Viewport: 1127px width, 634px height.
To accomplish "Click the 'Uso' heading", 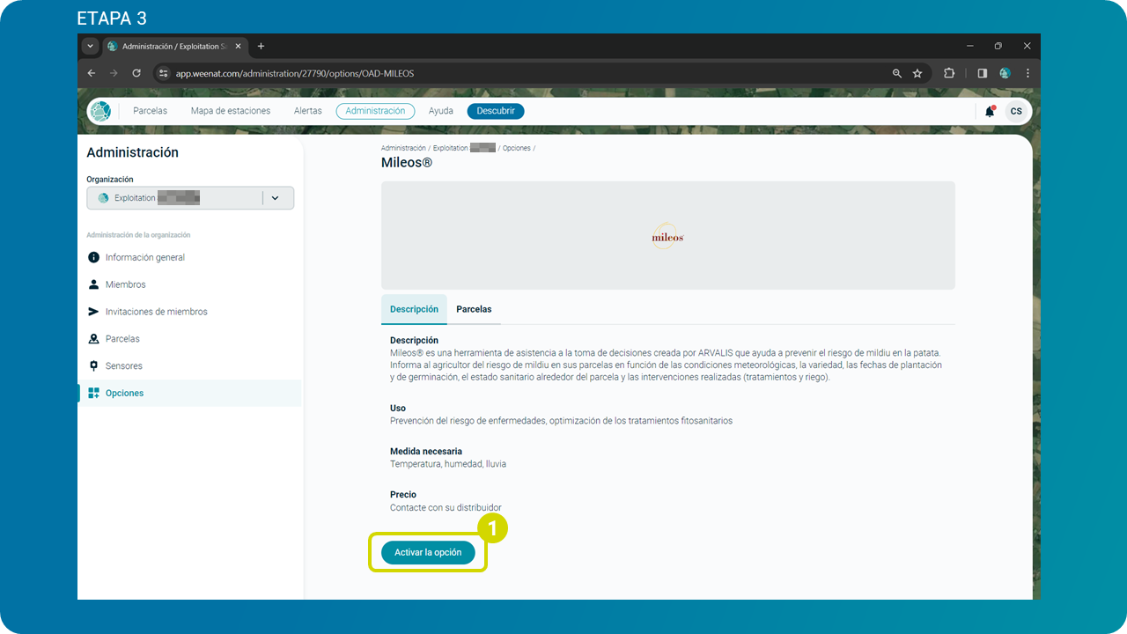I will pyautogui.click(x=398, y=408).
